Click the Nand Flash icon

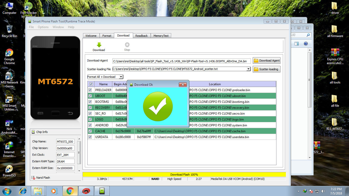pos(33,178)
